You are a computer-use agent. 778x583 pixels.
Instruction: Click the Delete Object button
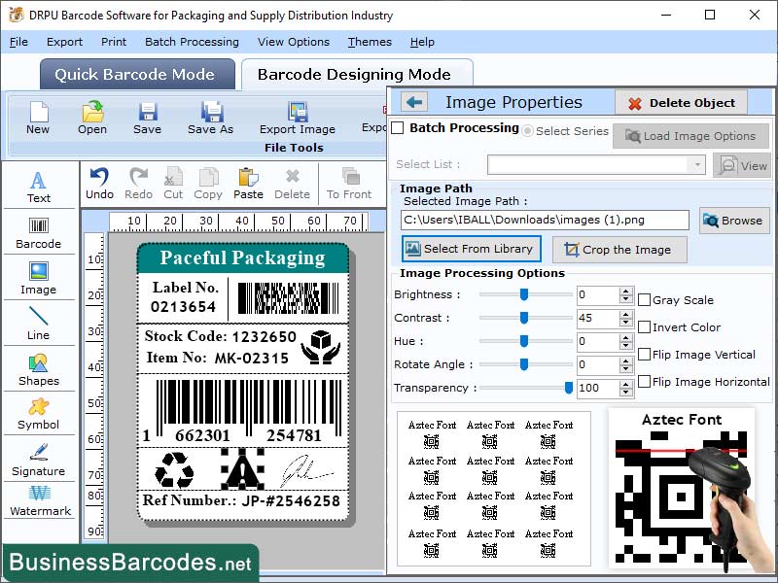681,103
